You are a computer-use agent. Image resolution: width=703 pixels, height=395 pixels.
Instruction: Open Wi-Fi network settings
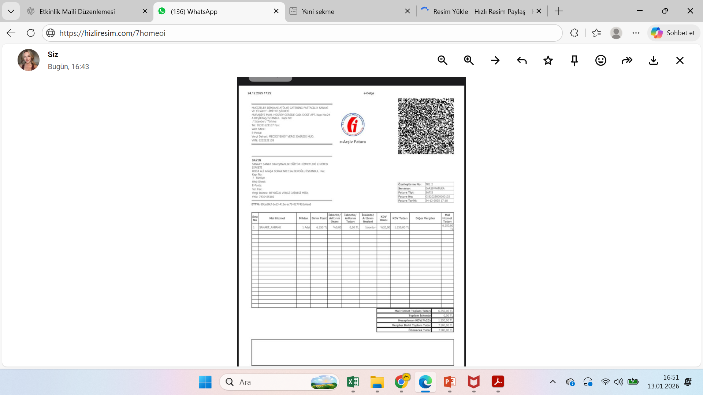[606, 382]
